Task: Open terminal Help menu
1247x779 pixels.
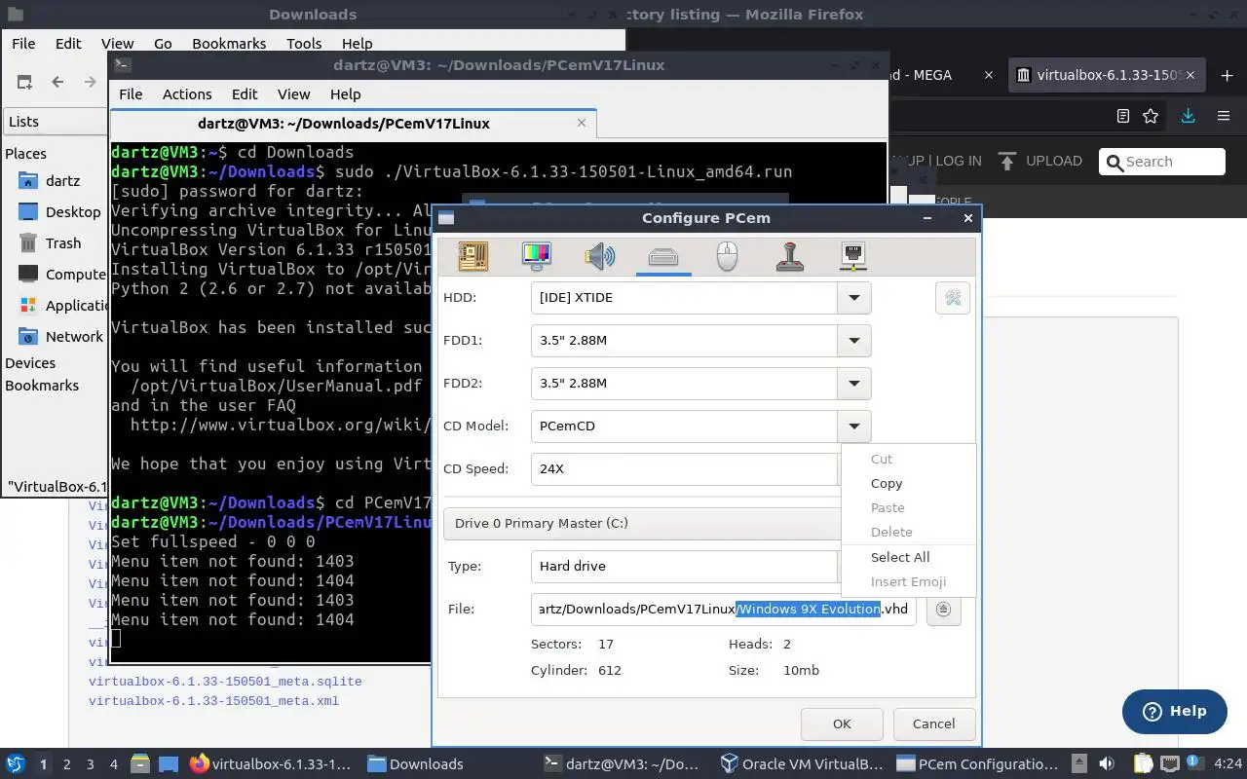Action: pyautogui.click(x=346, y=94)
